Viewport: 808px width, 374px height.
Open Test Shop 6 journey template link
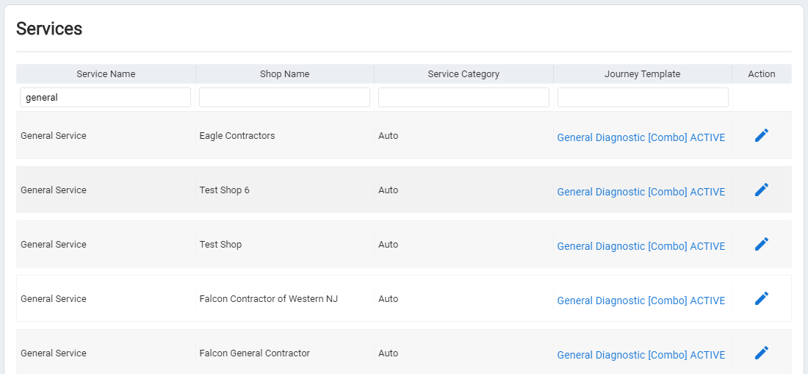[x=641, y=192]
